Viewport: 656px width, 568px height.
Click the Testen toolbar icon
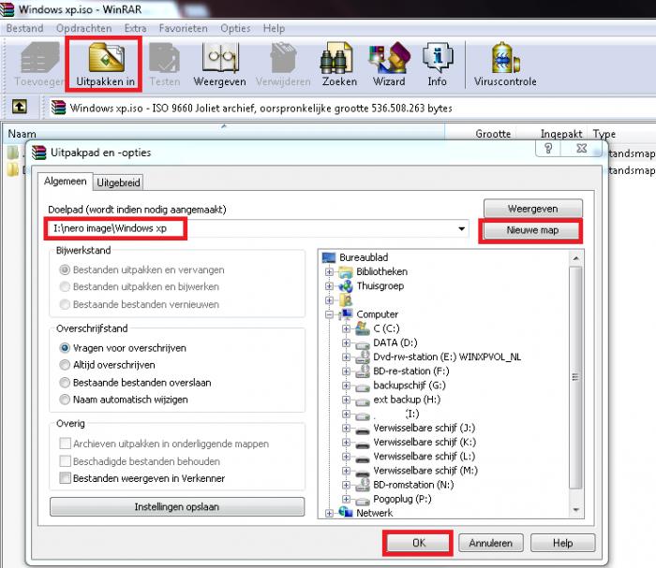(x=165, y=64)
